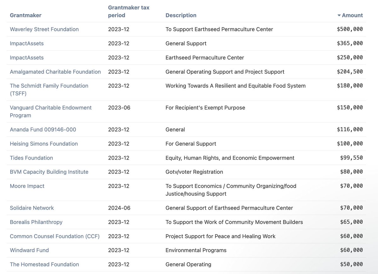The width and height of the screenshot is (378, 274).
Task: Open the Ananda Fund 009146-000 link
Action: click(43, 130)
